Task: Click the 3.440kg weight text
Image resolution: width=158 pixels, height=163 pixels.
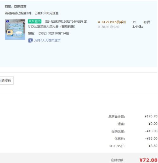Action: (138, 27)
